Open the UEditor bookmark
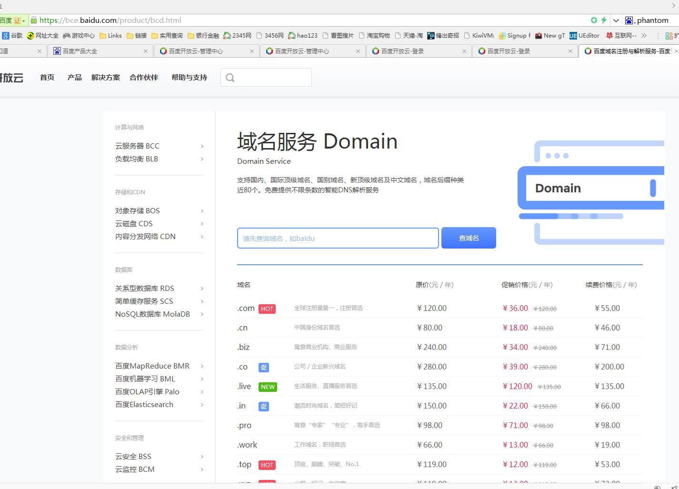Viewport: 679px width, 489px height. (585, 35)
